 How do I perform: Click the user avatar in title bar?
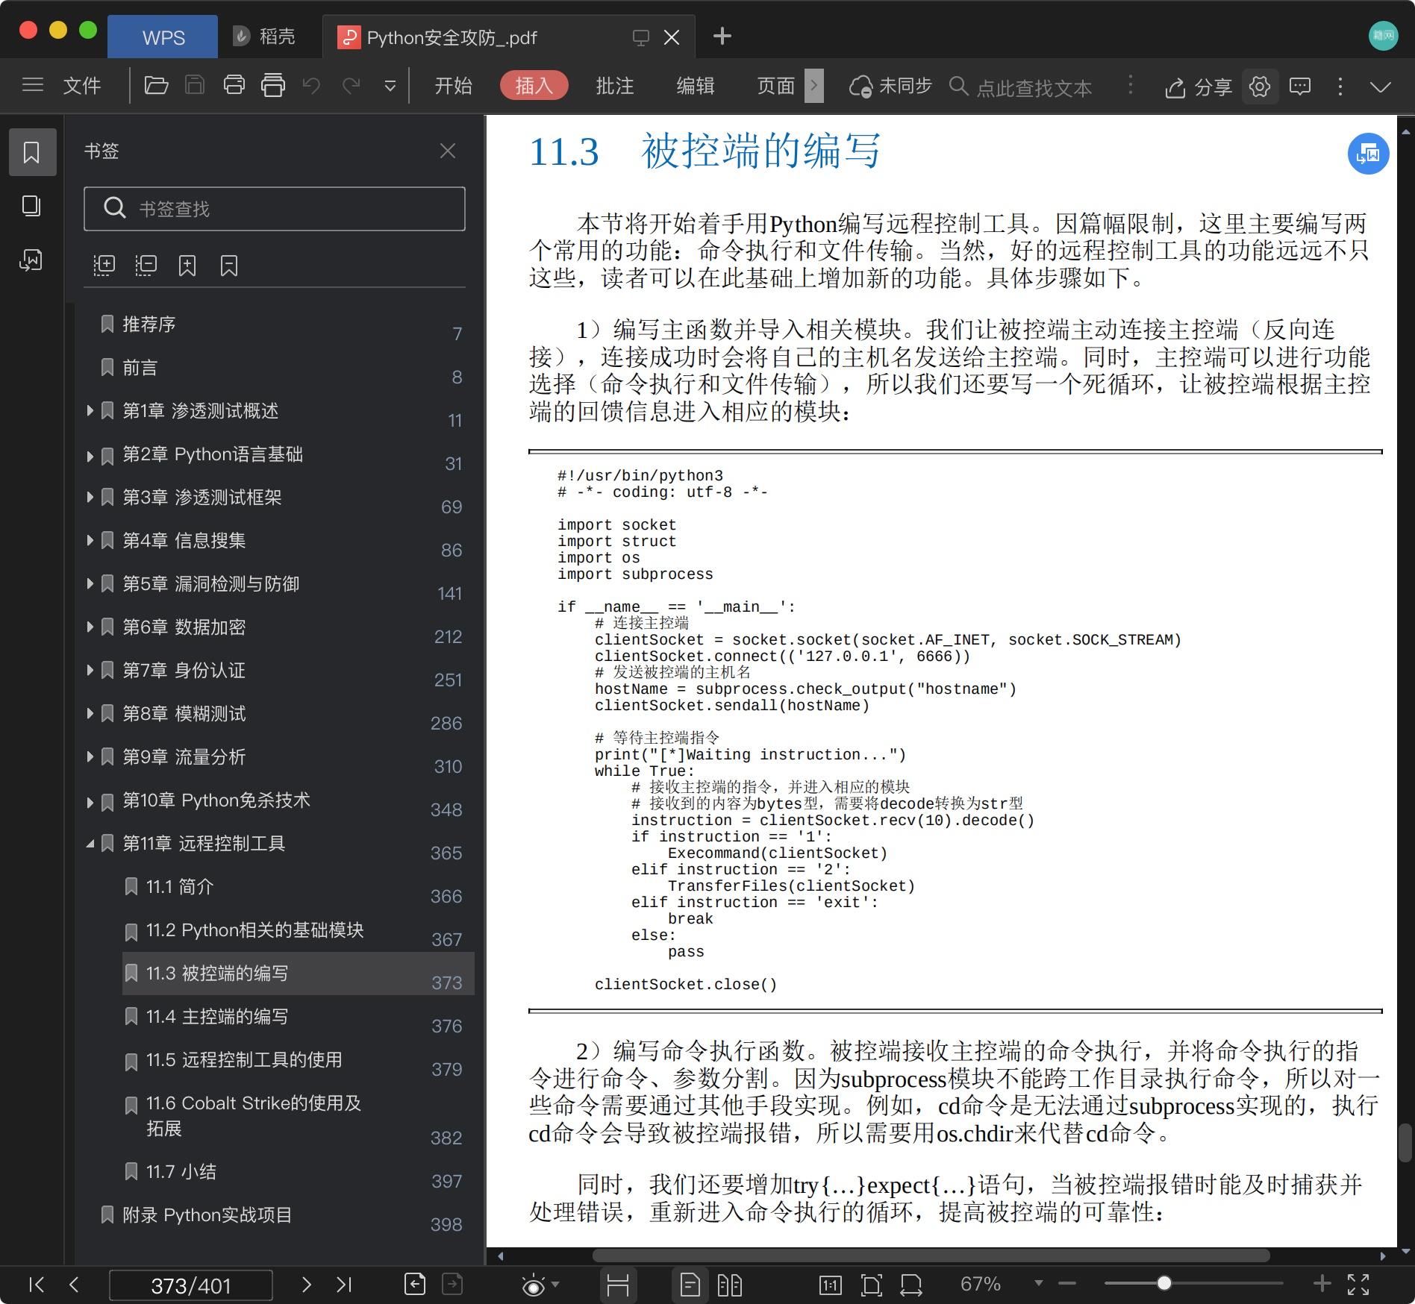(x=1383, y=35)
